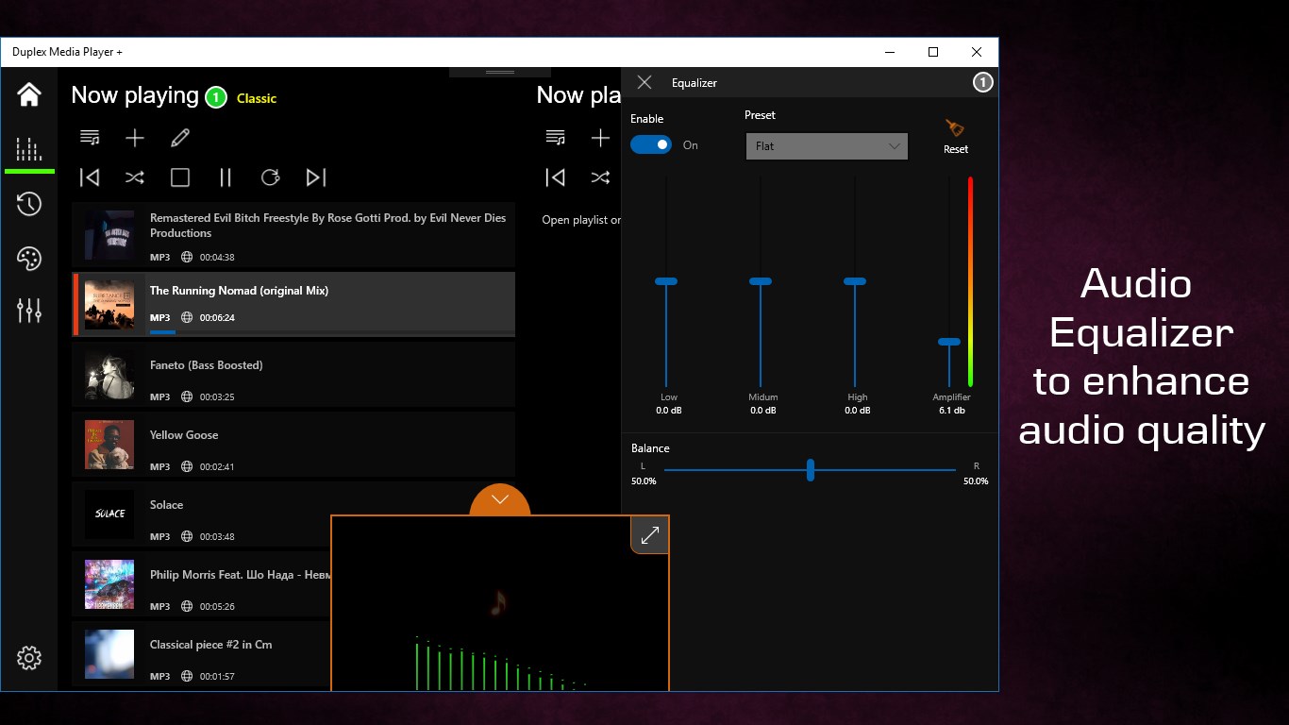This screenshot has height=725, width=1289.
Task: Click the green 1 badge beside Now playing
Action: [x=216, y=97]
